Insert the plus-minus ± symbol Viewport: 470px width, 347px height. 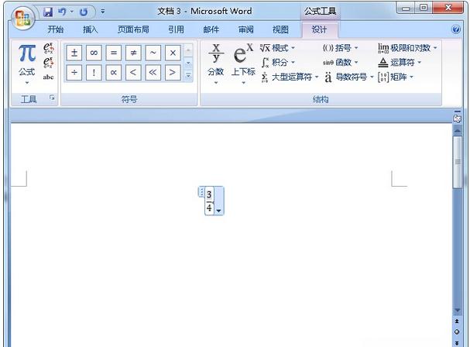tap(74, 53)
